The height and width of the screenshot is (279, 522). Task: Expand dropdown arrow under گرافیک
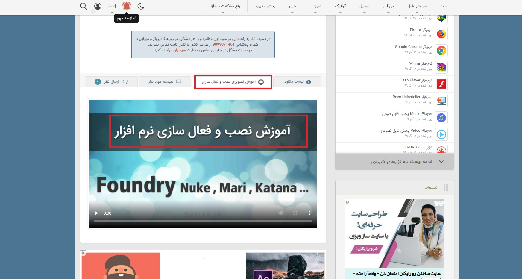click(x=340, y=13)
